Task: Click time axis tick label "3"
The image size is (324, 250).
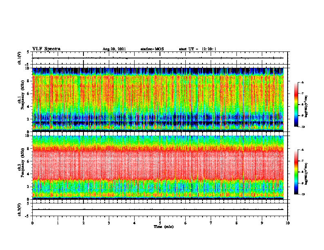Action: coord(109,223)
